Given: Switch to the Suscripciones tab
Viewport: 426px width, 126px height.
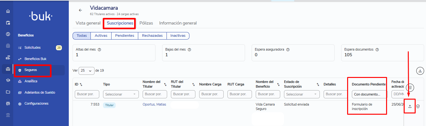Looking at the screenshot, I should [x=120, y=23].
